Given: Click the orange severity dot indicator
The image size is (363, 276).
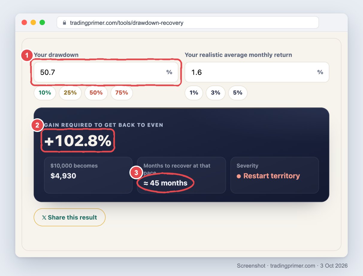Looking at the screenshot, I should [239, 176].
